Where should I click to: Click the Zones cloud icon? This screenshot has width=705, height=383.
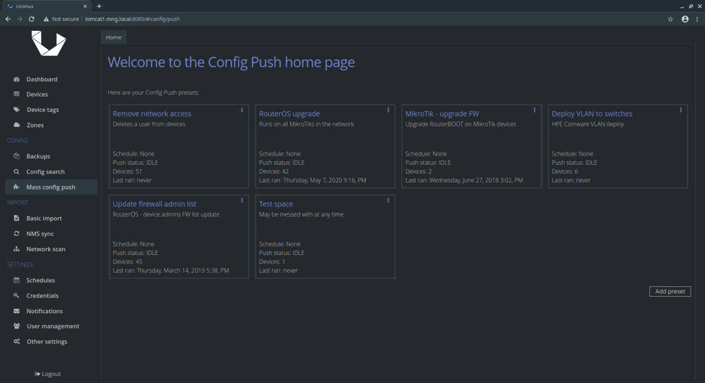[x=16, y=125]
